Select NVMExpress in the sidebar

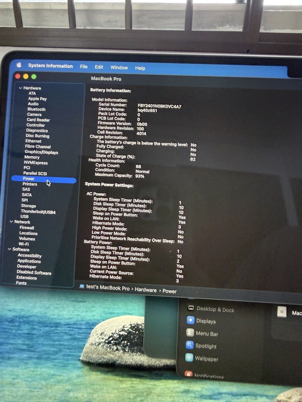36,163
